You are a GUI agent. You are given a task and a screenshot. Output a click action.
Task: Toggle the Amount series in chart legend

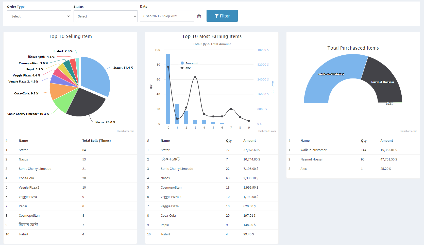click(x=189, y=63)
